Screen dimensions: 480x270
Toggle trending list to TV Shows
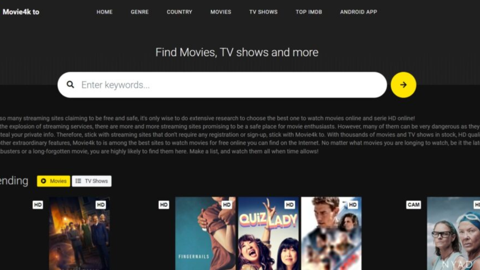(91, 181)
